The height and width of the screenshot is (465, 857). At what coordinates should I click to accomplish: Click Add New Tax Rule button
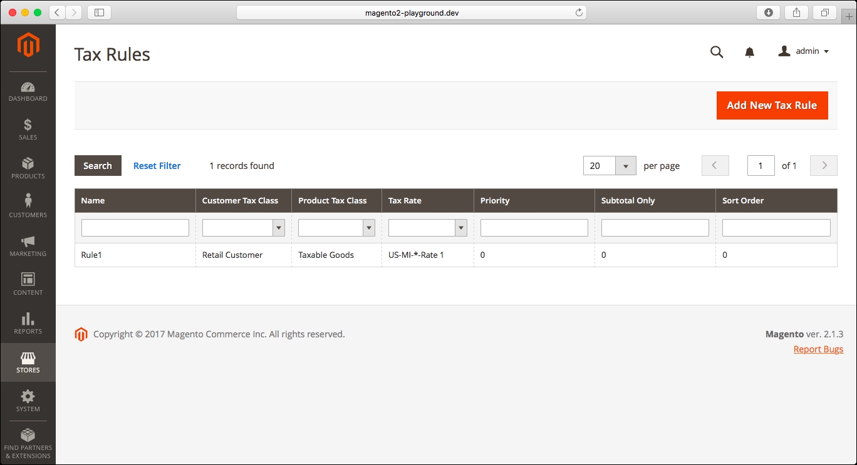click(x=772, y=105)
